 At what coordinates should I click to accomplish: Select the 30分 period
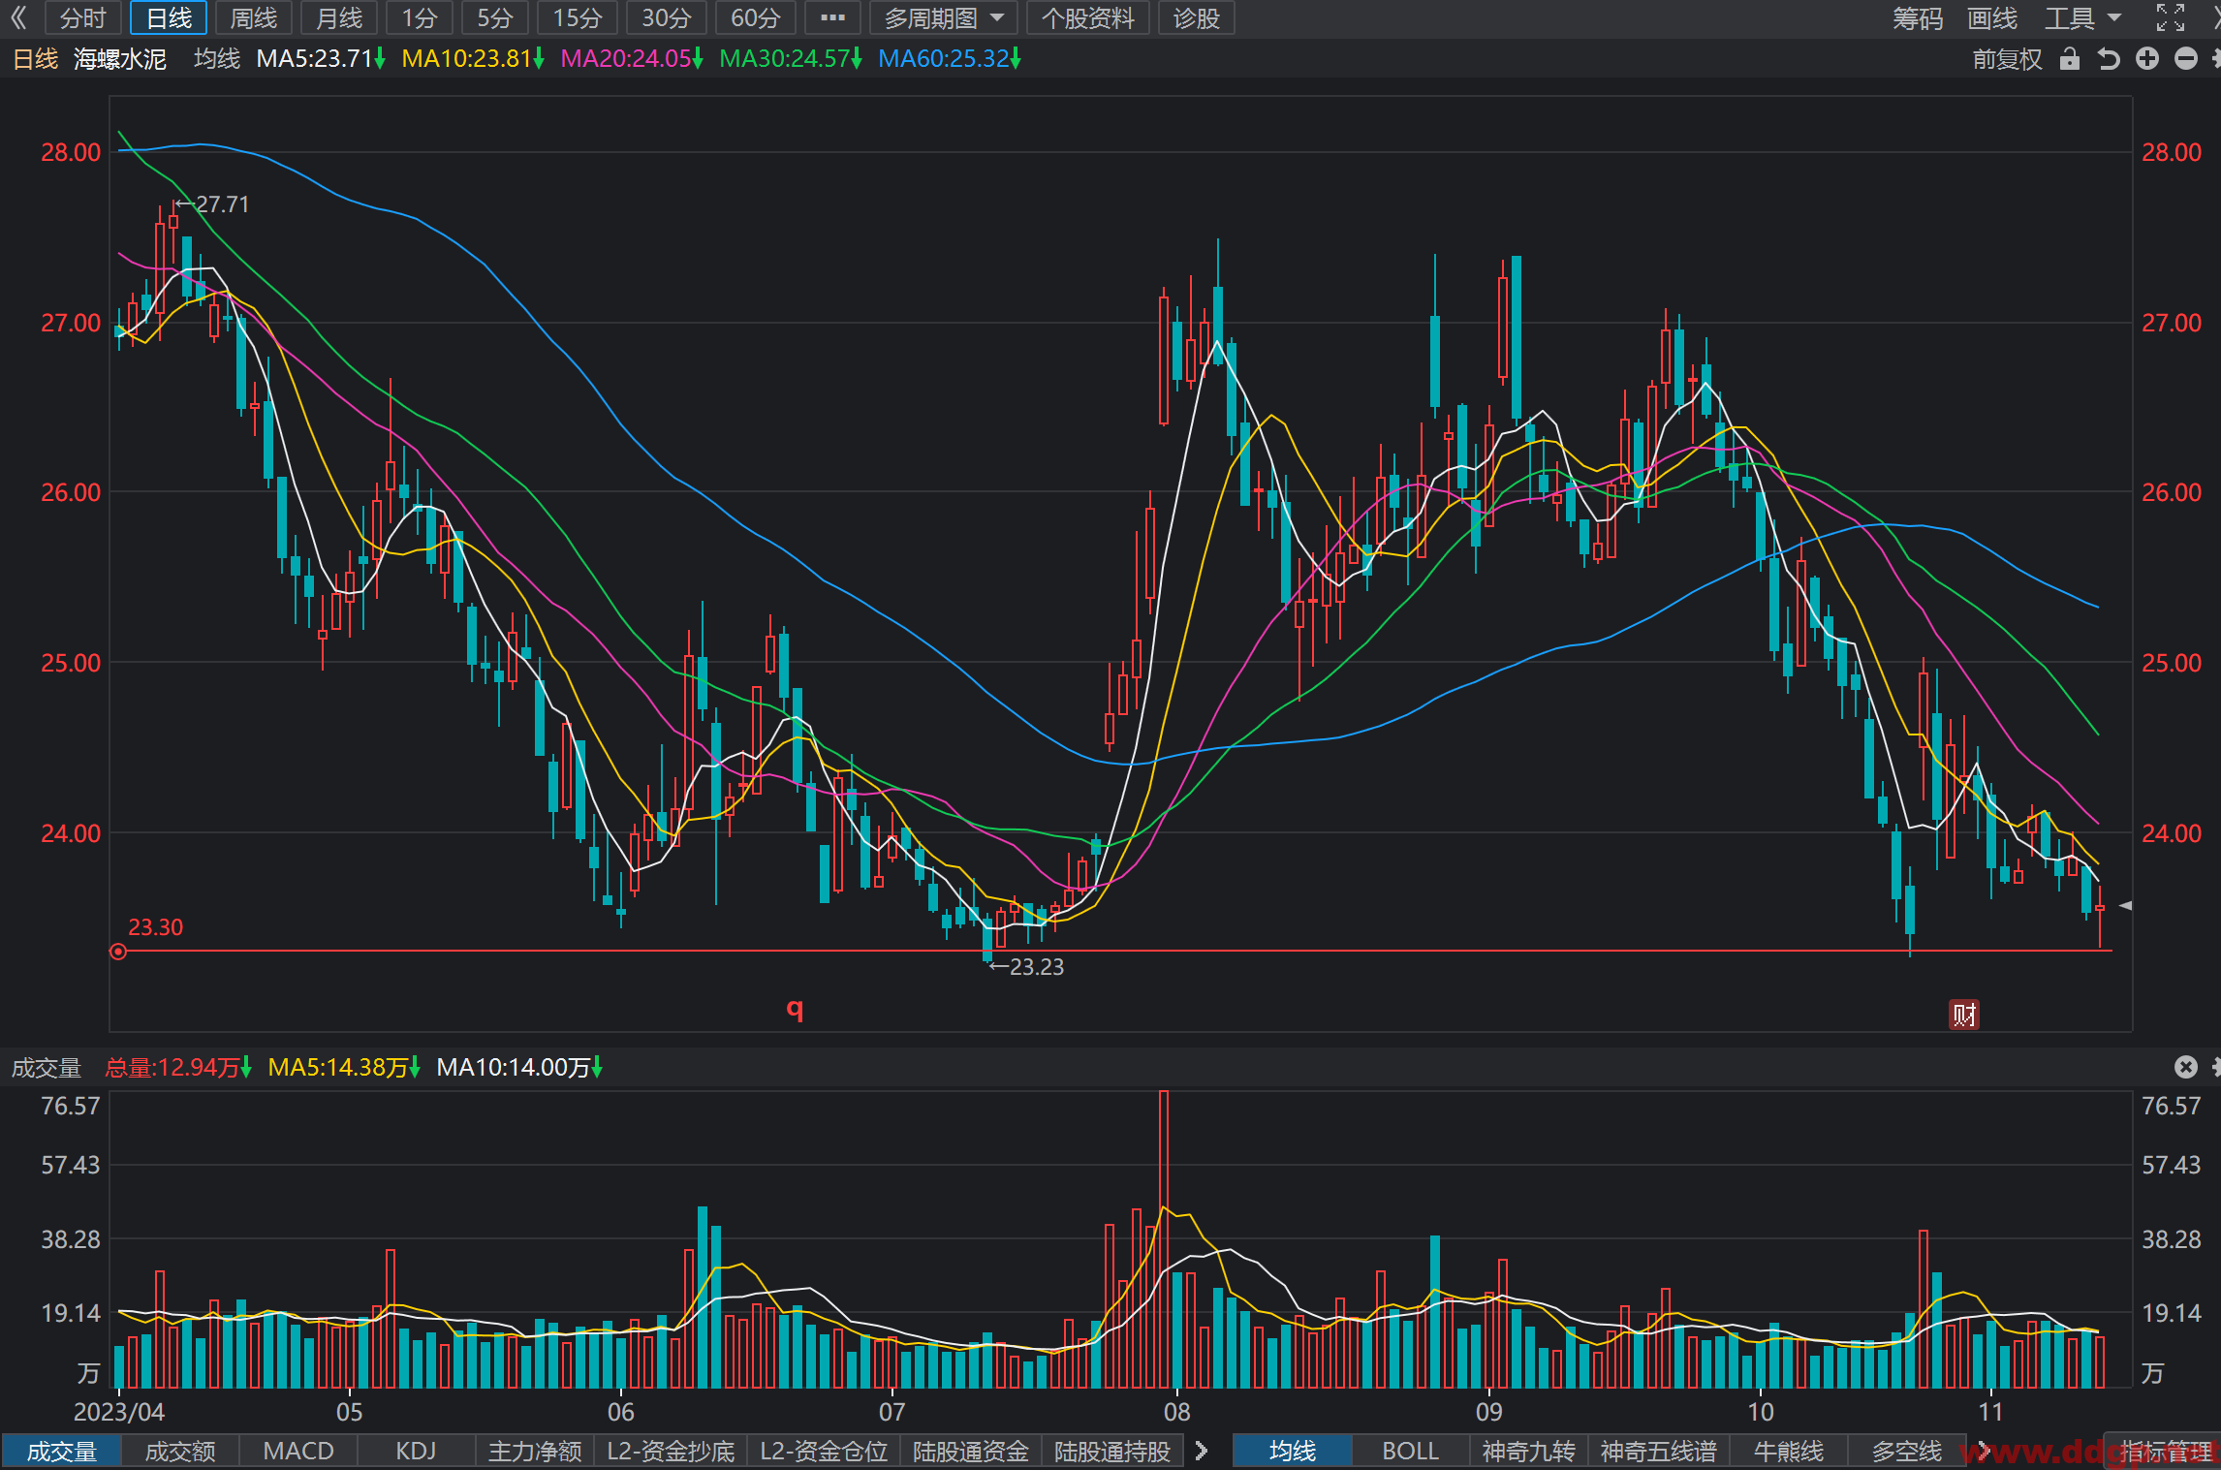click(x=667, y=17)
